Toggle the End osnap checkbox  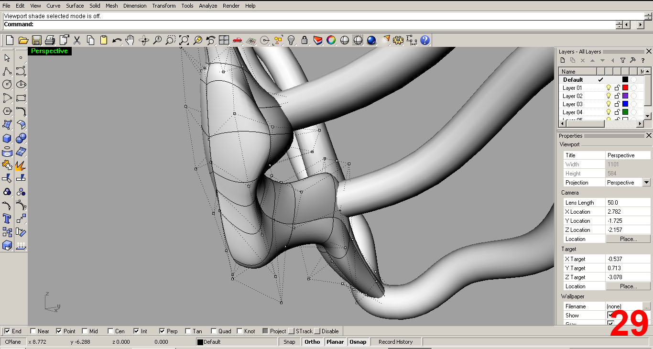point(7,331)
